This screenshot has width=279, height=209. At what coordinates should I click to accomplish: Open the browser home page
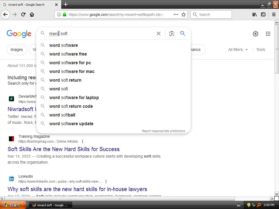32,15
